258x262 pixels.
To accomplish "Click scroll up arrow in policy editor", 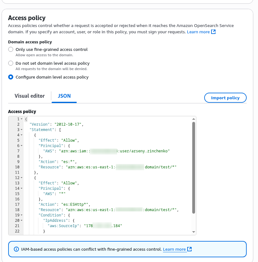I will (x=193, y=119).
